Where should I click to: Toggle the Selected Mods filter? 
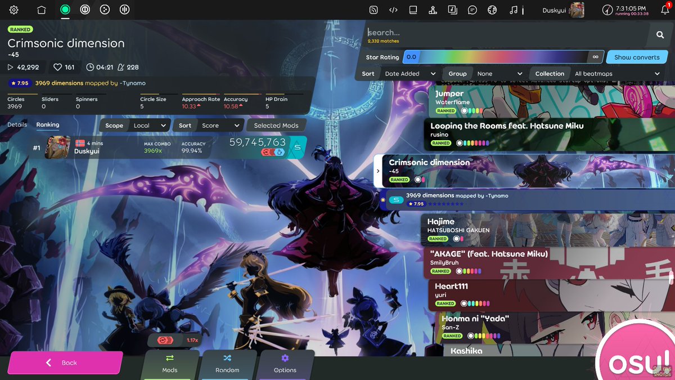[276, 126]
